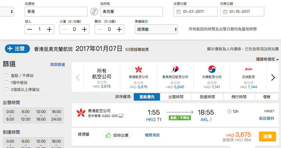Image resolution: width=281 pixels, height=148 pixels.
Task: Sort the results by 出發時間
Action: pos(176,97)
